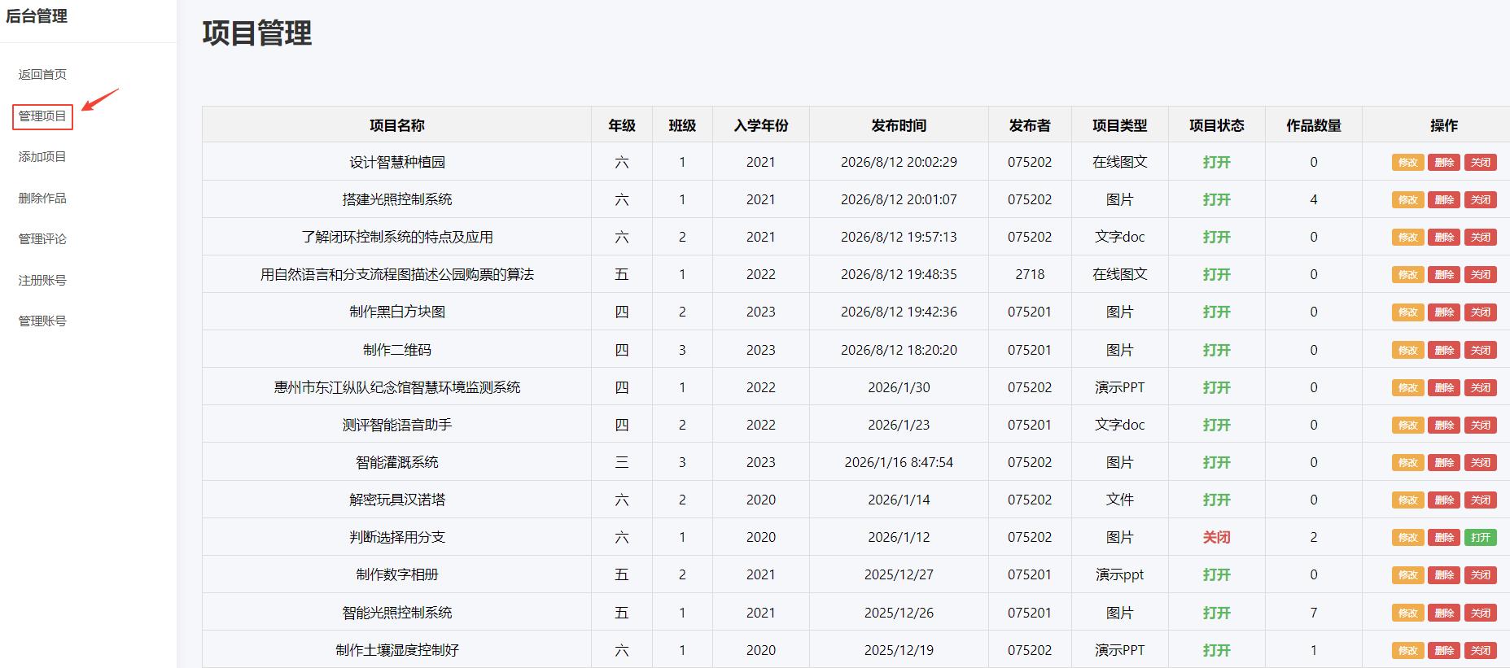Click green 打开 button for 判断选择用分支

point(1481,537)
